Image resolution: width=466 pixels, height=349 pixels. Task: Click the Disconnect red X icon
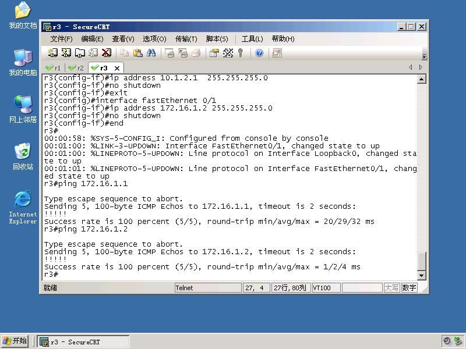pyautogui.click(x=107, y=53)
